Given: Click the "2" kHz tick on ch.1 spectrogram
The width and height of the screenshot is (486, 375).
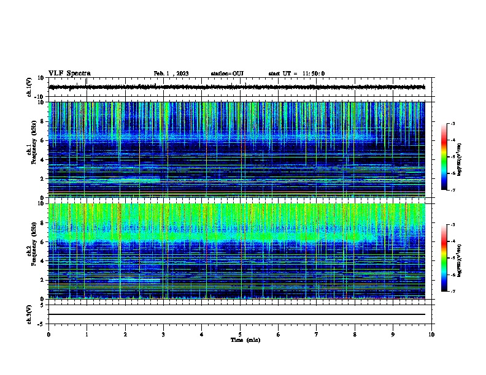Looking at the screenshot, I should (42, 178).
